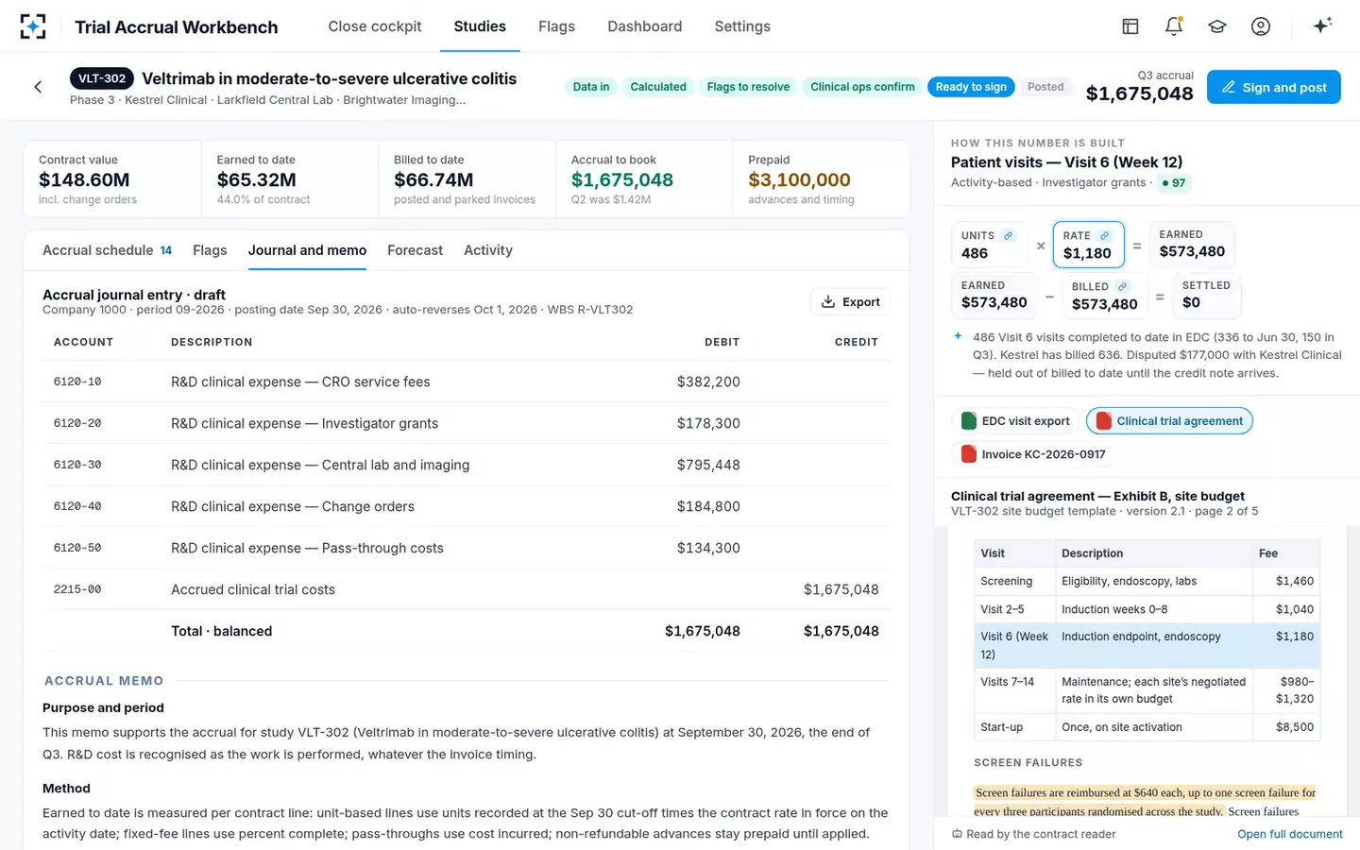Click the Accrual to book $1,675,048 card
This screenshot has width=1360, height=850.
click(x=644, y=179)
